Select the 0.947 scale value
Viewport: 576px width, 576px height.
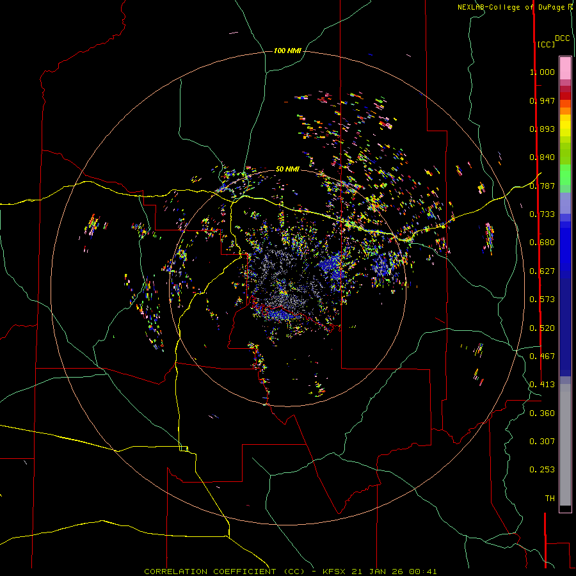542,100
